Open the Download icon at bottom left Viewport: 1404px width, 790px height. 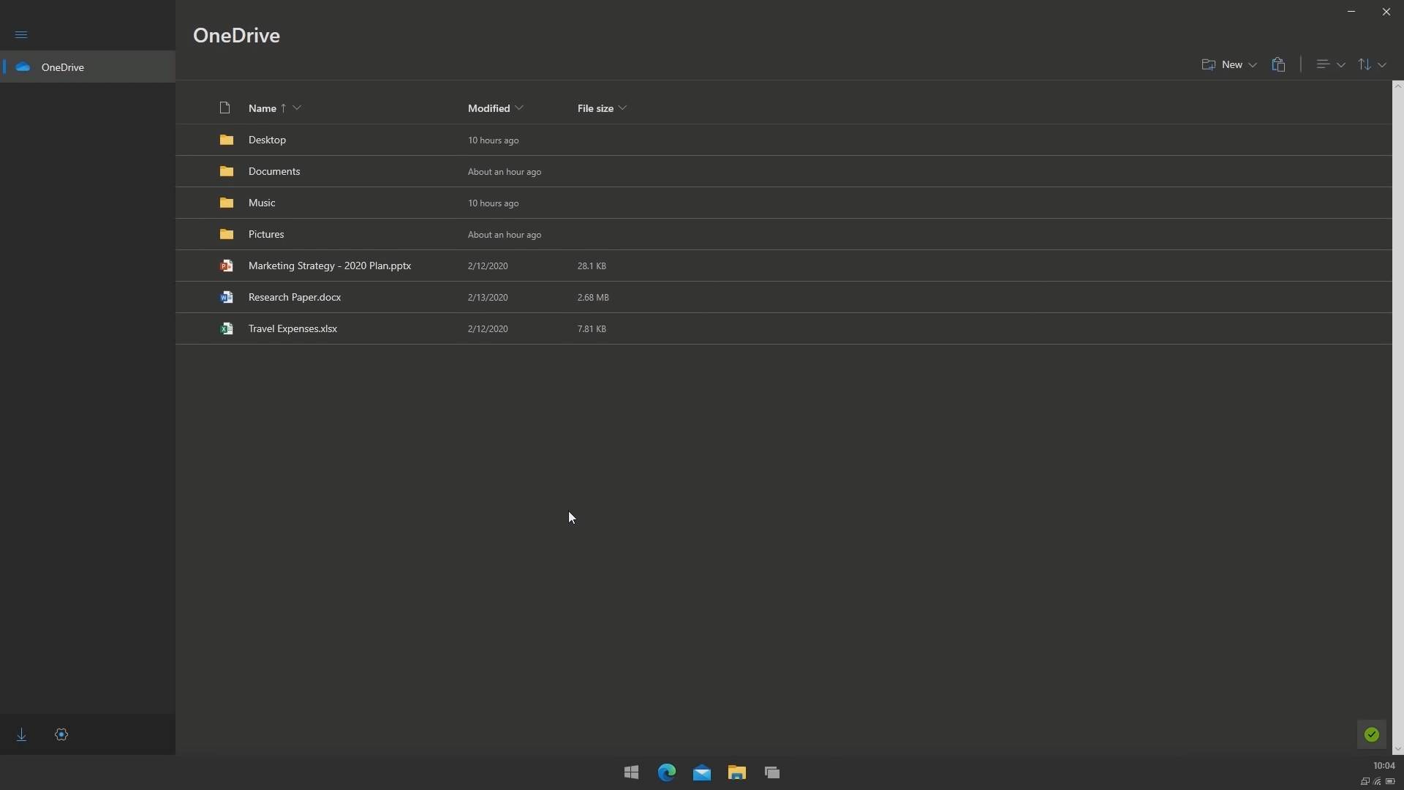pyautogui.click(x=21, y=734)
